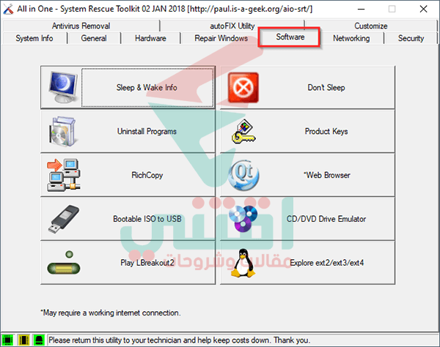Screen dimensions: 440x347
Task: Click the green CPU chip status icon
Action: [x=7, y=340]
